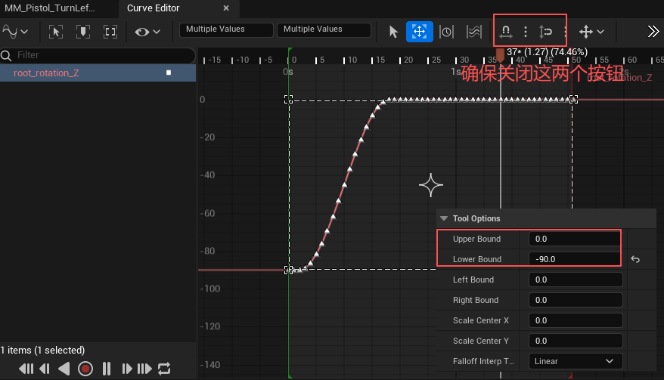Image resolution: width=664 pixels, height=380 pixels.
Task: Close the Curve Editor tab
Action: (x=226, y=8)
